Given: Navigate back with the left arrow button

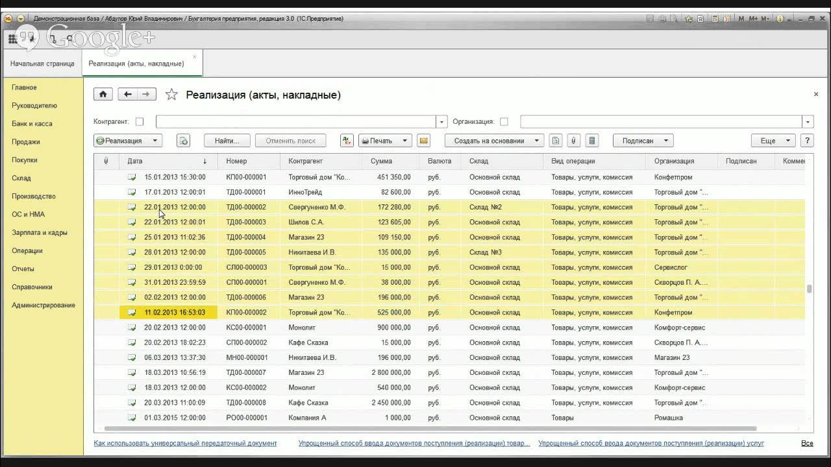Looking at the screenshot, I should [x=127, y=94].
